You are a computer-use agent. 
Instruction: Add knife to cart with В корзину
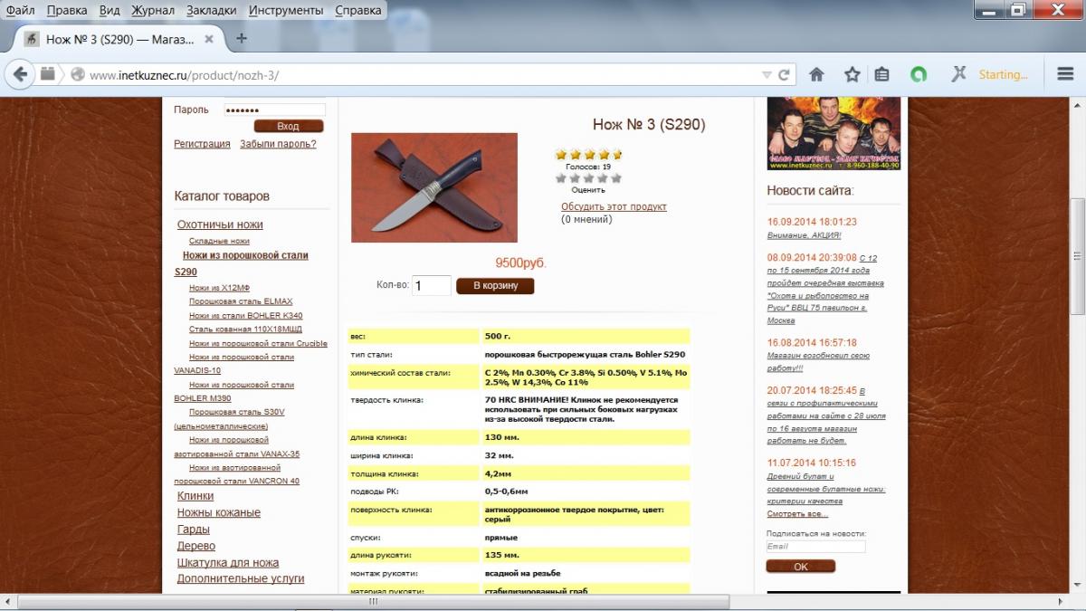tap(495, 286)
